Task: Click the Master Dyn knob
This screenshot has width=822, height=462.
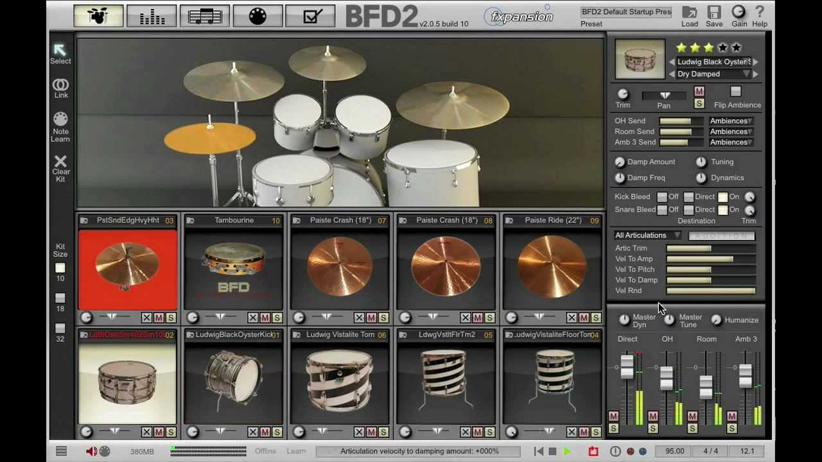Action: coord(624,320)
